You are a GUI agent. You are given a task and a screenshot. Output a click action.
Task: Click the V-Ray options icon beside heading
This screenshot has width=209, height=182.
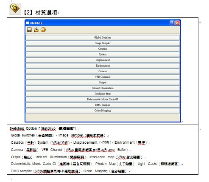click(15, 9)
